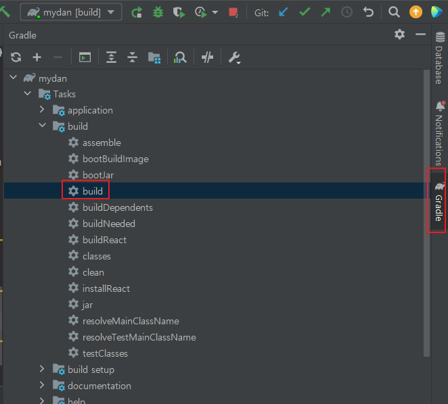448x404 pixels.
Task: Click the profiler run icon
Action: pyautogui.click(x=201, y=12)
